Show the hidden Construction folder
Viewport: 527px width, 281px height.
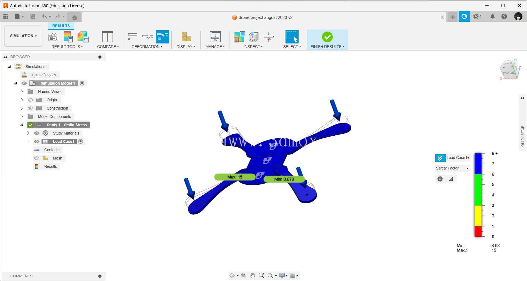(x=30, y=108)
